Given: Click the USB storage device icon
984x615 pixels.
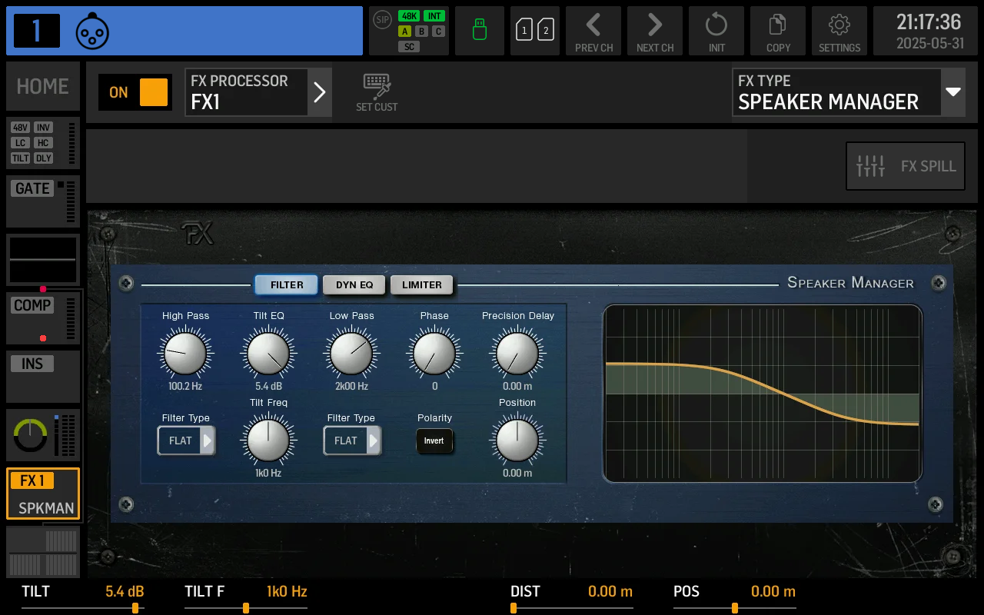Looking at the screenshot, I should click(479, 31).
